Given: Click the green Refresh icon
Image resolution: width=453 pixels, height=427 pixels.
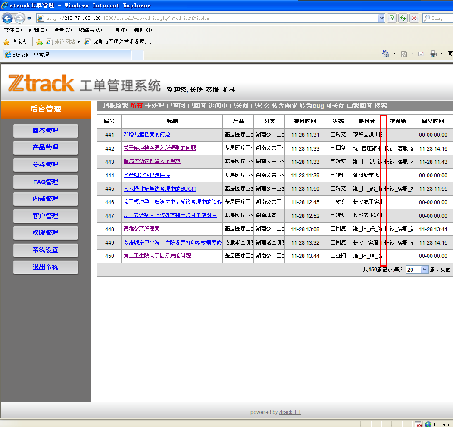Looking at the screenshot, I should coord(403,18).
